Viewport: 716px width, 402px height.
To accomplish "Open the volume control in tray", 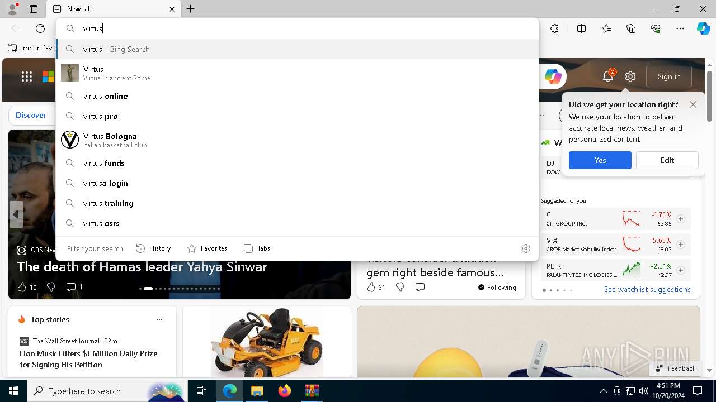I will [643, 391].
